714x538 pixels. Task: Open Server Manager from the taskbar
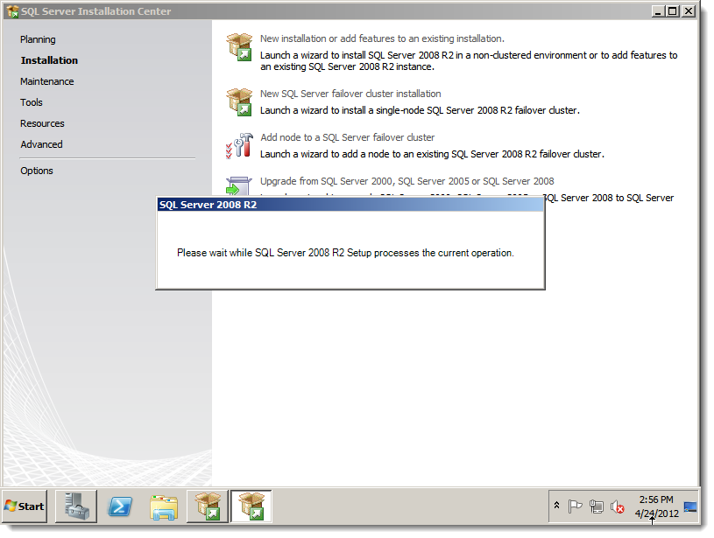[76, 507]
